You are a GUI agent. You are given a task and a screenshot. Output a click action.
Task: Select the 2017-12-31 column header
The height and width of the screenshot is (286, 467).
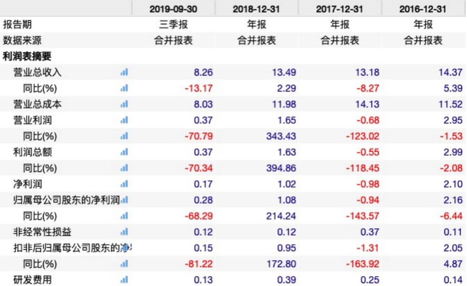click(x=340, y=9)
